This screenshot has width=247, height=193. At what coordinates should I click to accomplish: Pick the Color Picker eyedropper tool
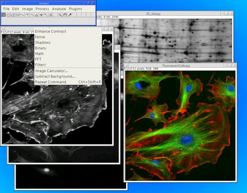[x=69, y=15]
